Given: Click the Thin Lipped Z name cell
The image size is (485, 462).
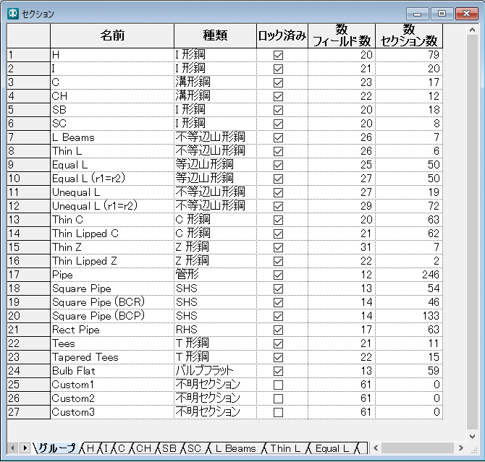Looking at the screenshot, I should coord(112,261).
